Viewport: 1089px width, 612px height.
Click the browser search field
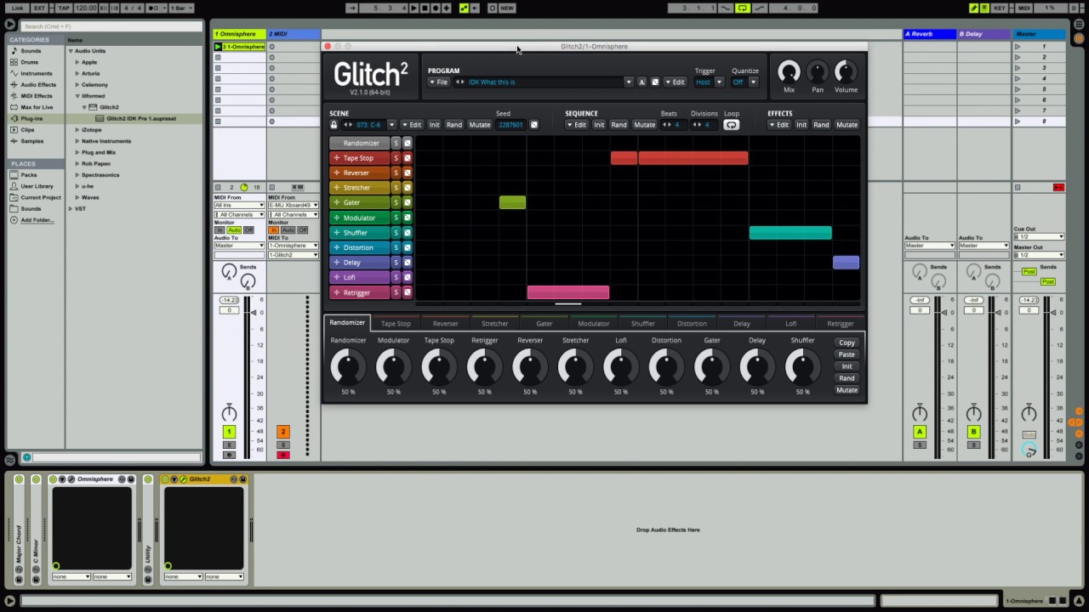(111, 26)
